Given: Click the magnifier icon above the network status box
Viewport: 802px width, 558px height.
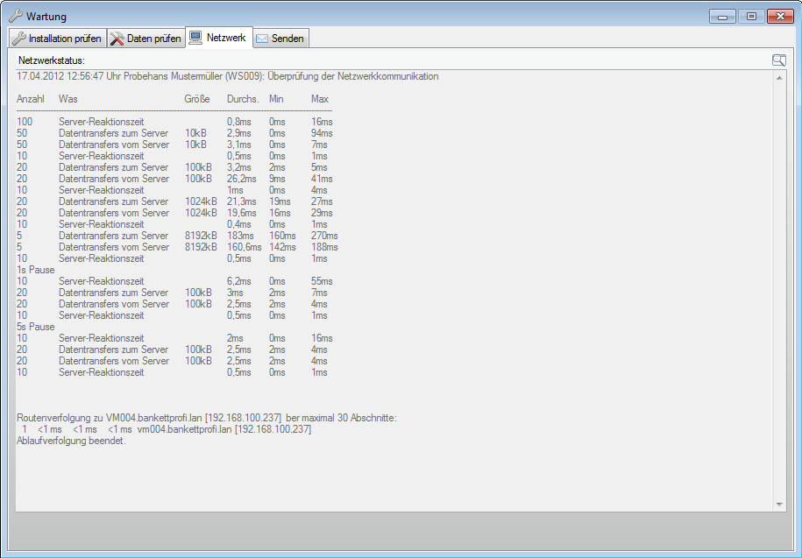Looking at the screenshot, I should click(778, 60).
